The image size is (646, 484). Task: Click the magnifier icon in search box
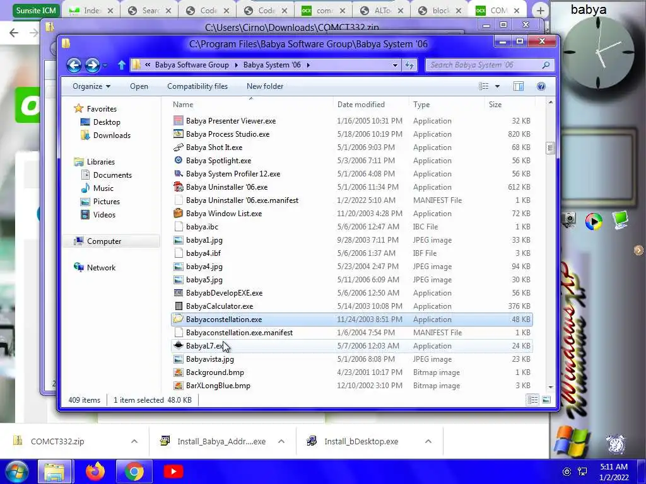click(x=546, y=65)
